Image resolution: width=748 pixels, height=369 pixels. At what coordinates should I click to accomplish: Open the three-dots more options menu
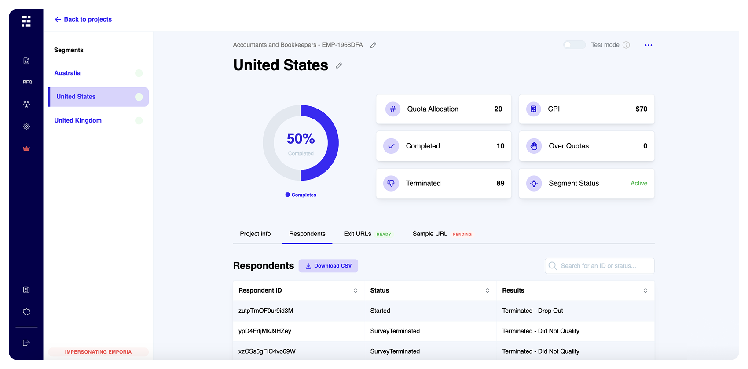pos(649,45)
